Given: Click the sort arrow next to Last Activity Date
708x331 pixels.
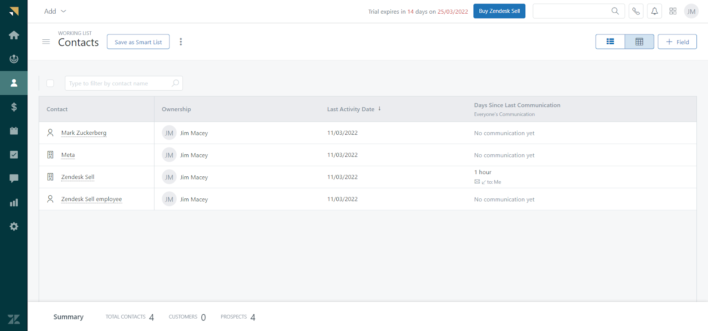Looking at the screenshot, I should click(379, 109).
